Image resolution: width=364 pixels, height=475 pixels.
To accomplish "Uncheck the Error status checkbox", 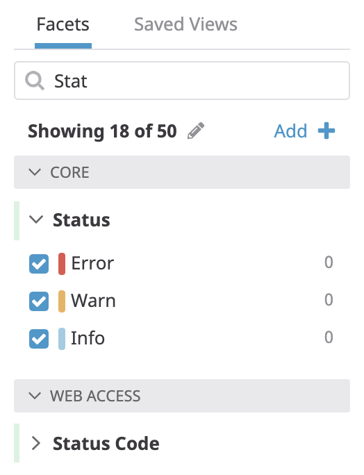I will click(x=39, y=264).
